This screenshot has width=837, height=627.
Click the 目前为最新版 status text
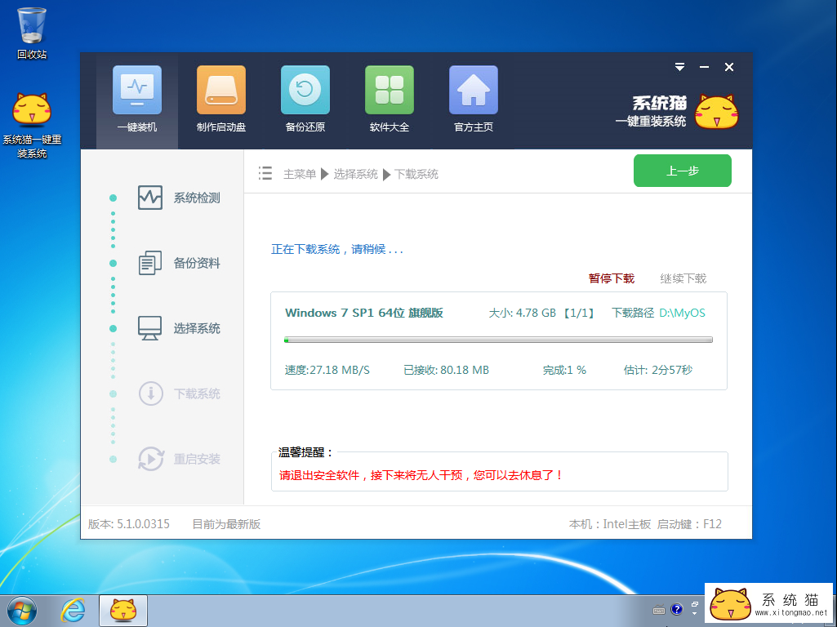point(226,524)
